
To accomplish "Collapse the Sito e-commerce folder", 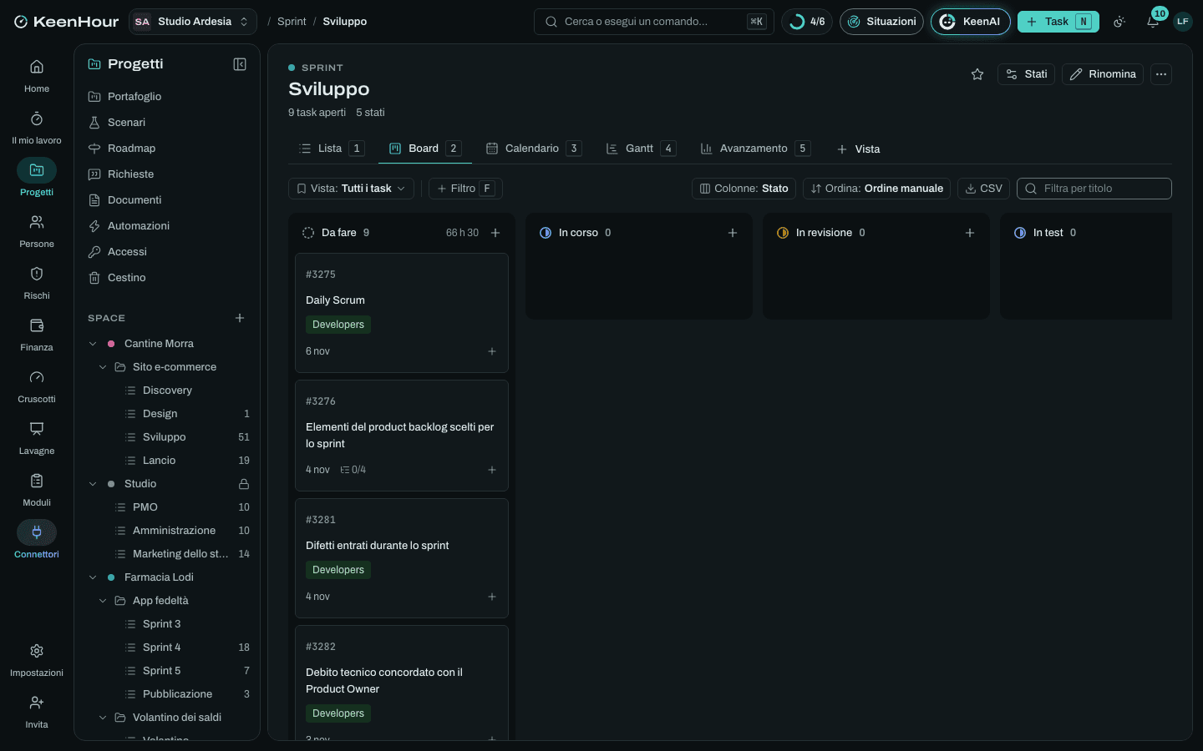I will 103,367.
